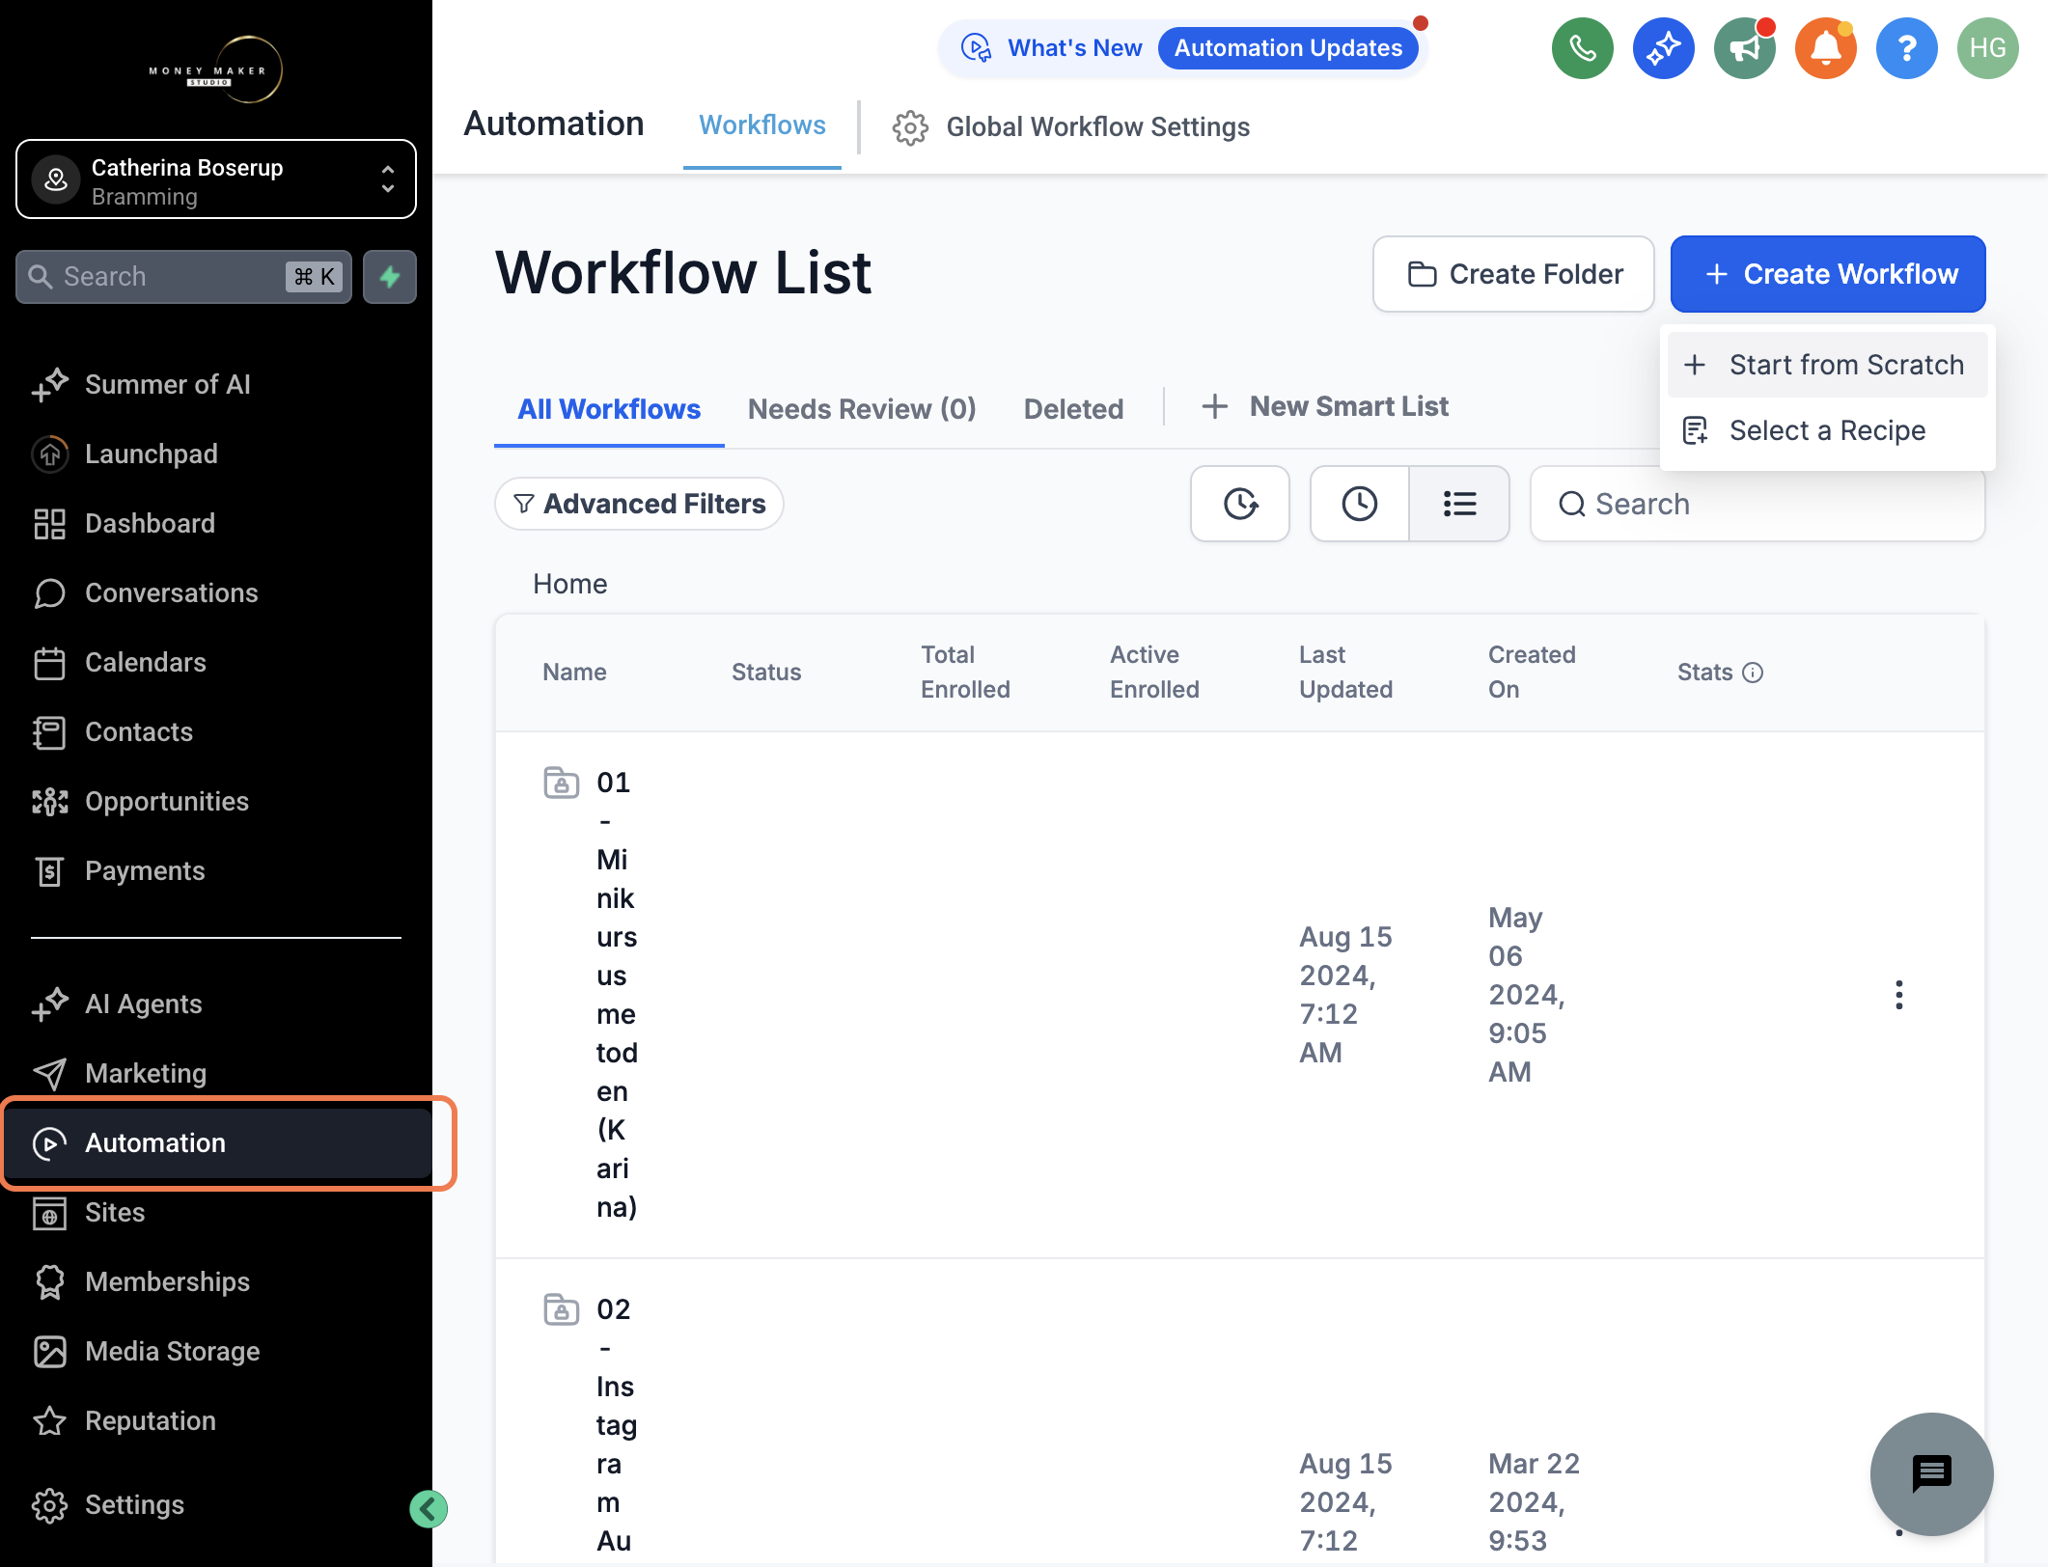
Task: Click the What's New link
Action: pos(1074,48)
